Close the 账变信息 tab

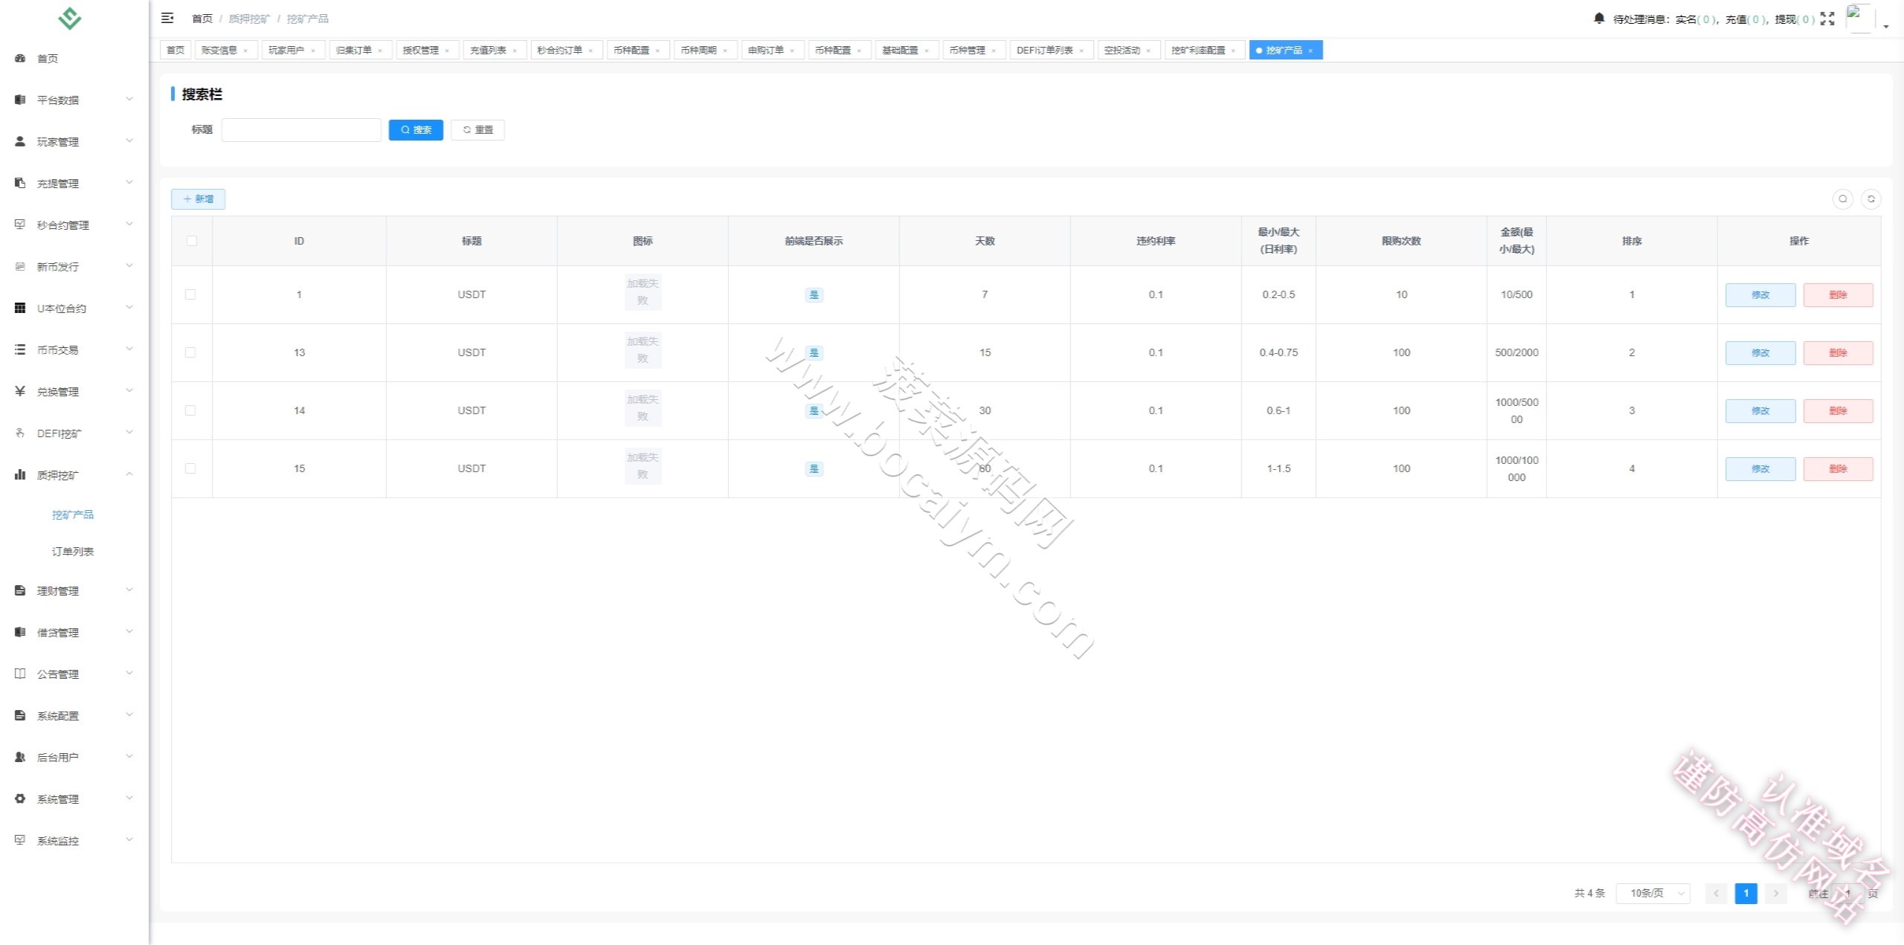(245, 51)
